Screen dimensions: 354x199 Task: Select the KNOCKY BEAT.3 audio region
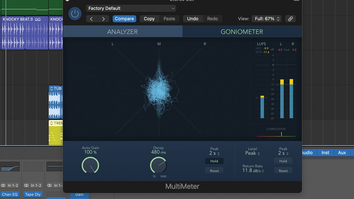tap(24, 32)
